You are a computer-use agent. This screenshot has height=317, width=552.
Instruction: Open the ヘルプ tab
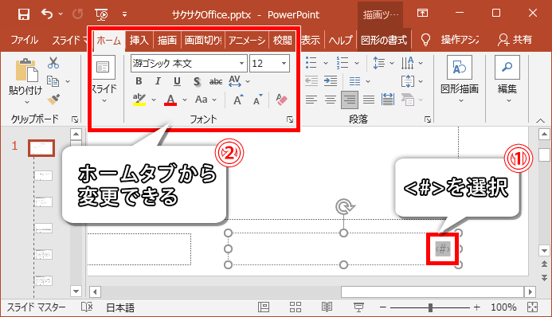point(340,40)
